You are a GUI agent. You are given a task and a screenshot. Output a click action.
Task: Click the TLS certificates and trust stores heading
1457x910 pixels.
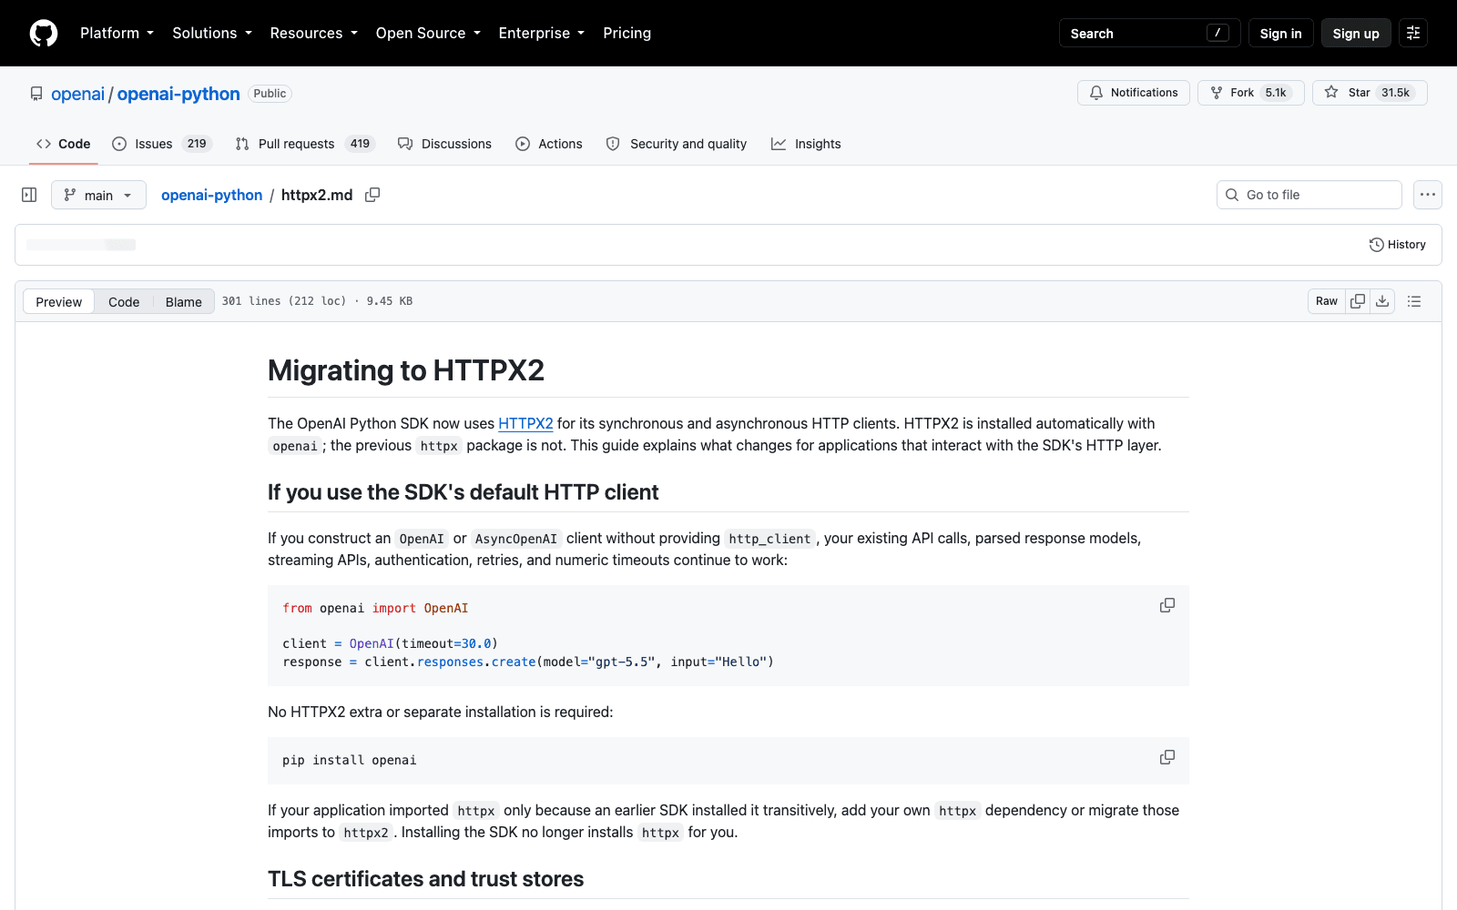click(425, 879)
